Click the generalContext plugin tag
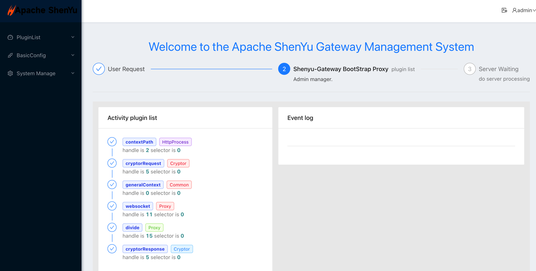Viewport: 536px width, 271px height. pyautogui.click(x=143, y=185)
